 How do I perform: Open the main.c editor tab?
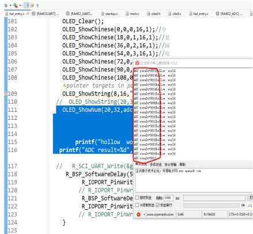tap(132, 14)
